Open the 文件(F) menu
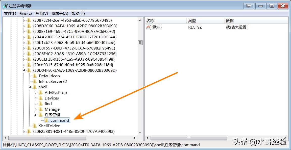Screen dimensions: 291x150 point(10,13)
